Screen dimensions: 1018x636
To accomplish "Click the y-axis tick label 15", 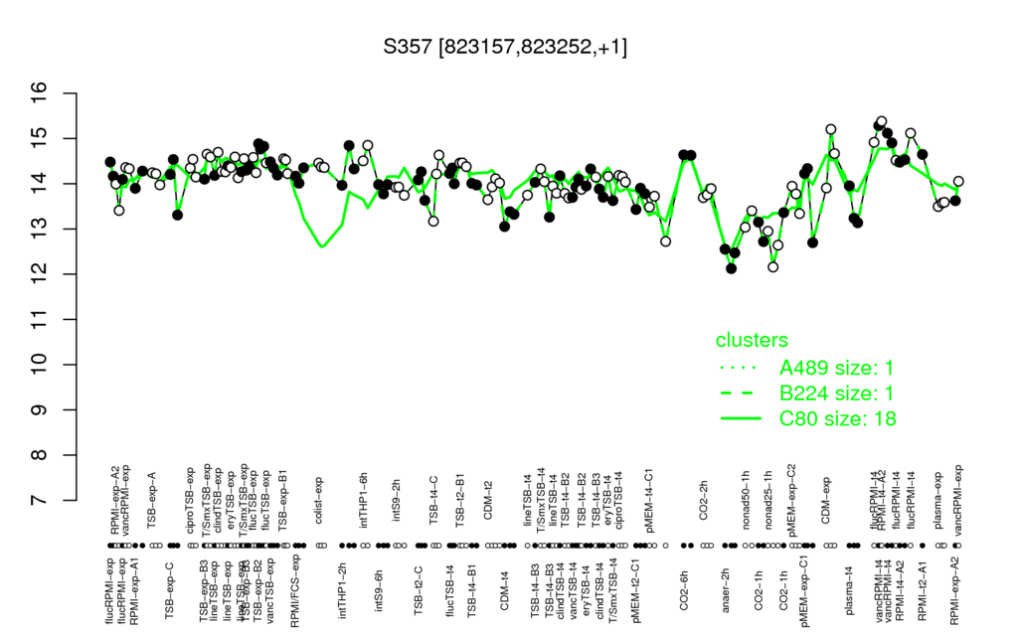I will coord(40,139).
